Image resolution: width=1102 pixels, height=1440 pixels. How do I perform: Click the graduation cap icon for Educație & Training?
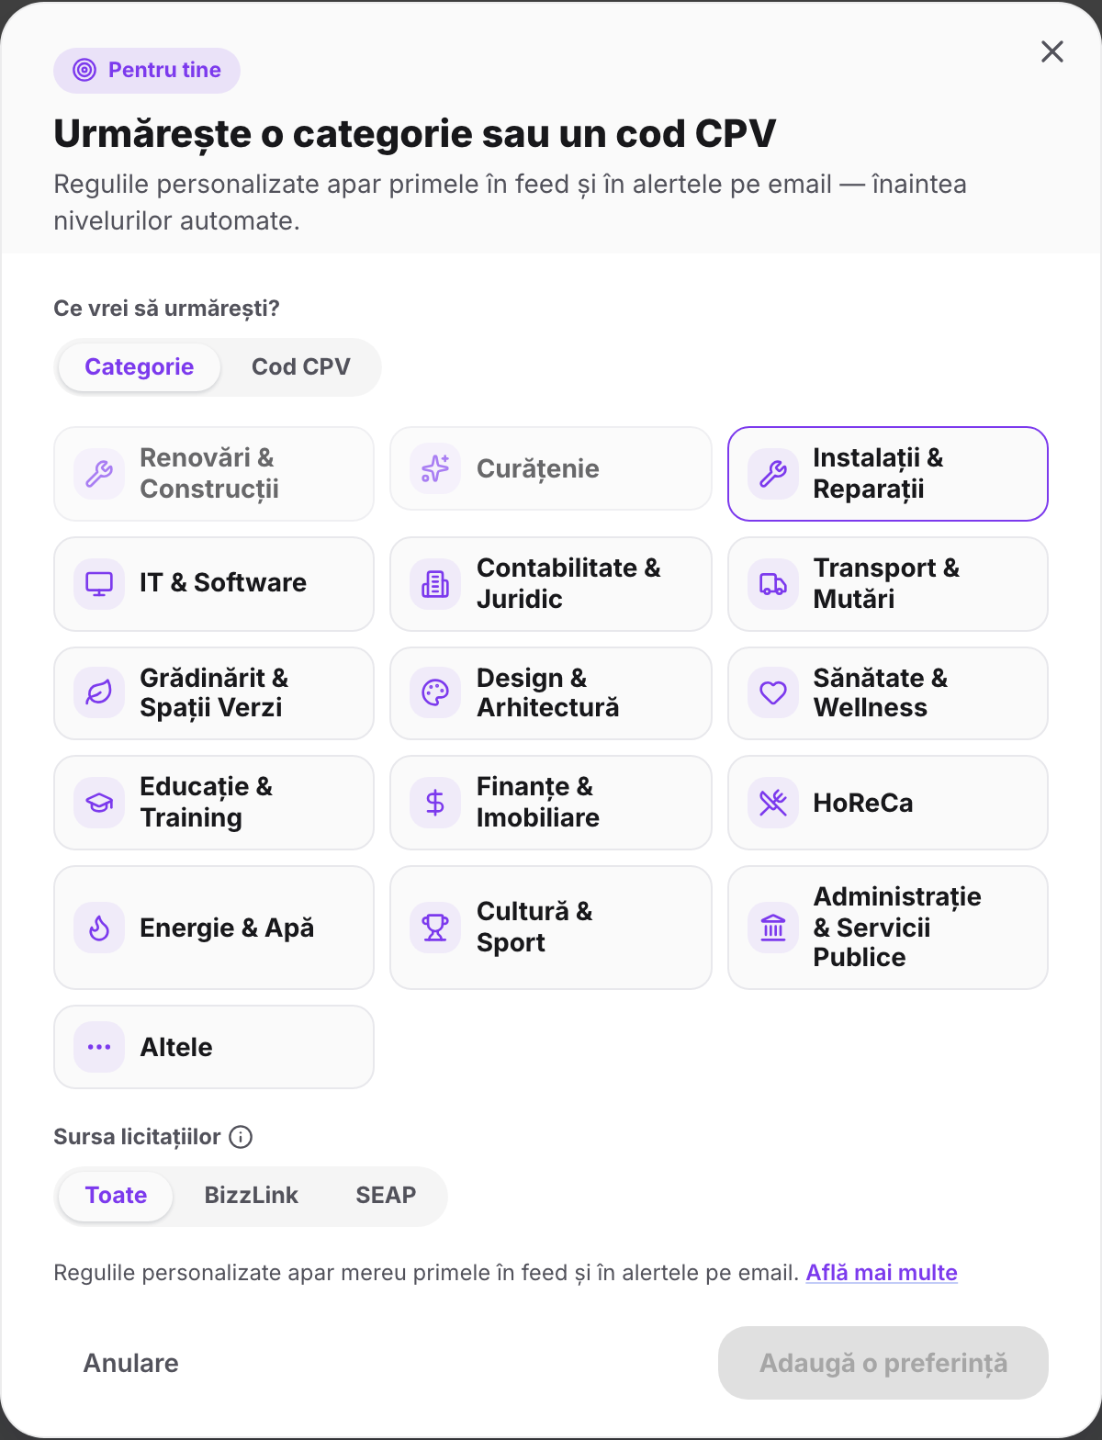pos(99,803)
